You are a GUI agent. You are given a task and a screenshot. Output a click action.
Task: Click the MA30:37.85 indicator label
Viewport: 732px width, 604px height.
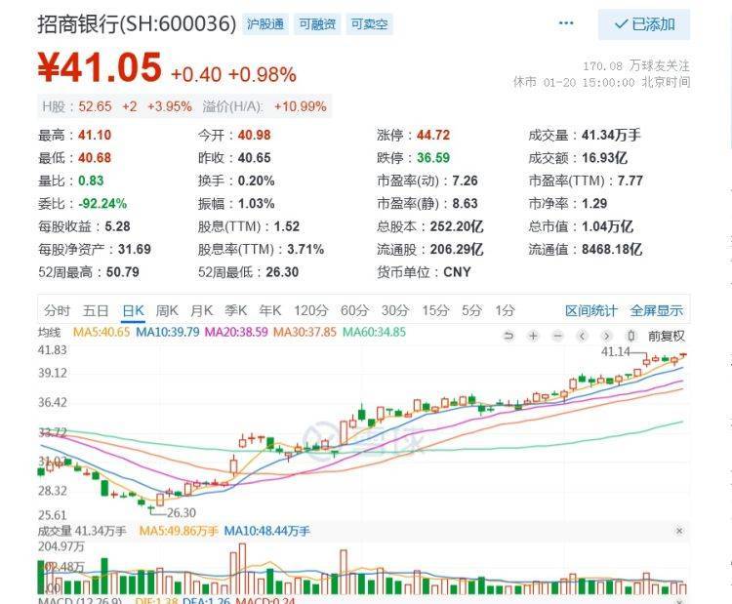point(305,333)
